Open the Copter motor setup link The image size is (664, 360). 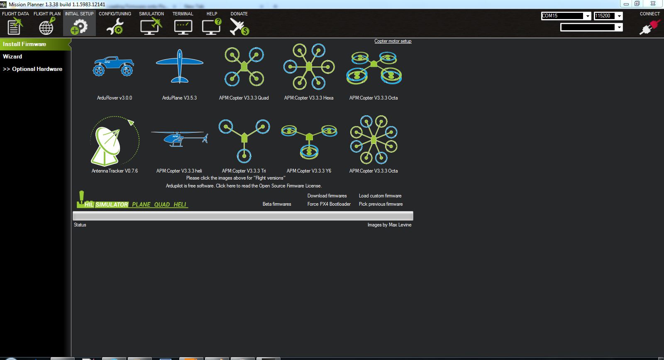pos(393,41)
